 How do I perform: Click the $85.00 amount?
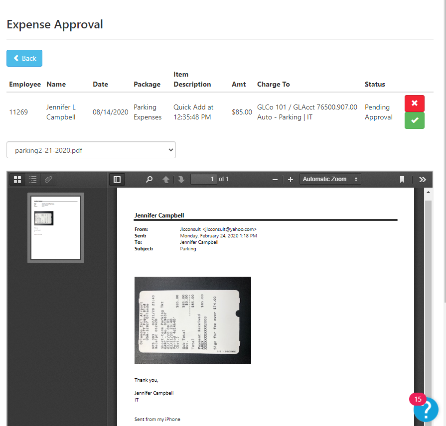tap(242, 112)
